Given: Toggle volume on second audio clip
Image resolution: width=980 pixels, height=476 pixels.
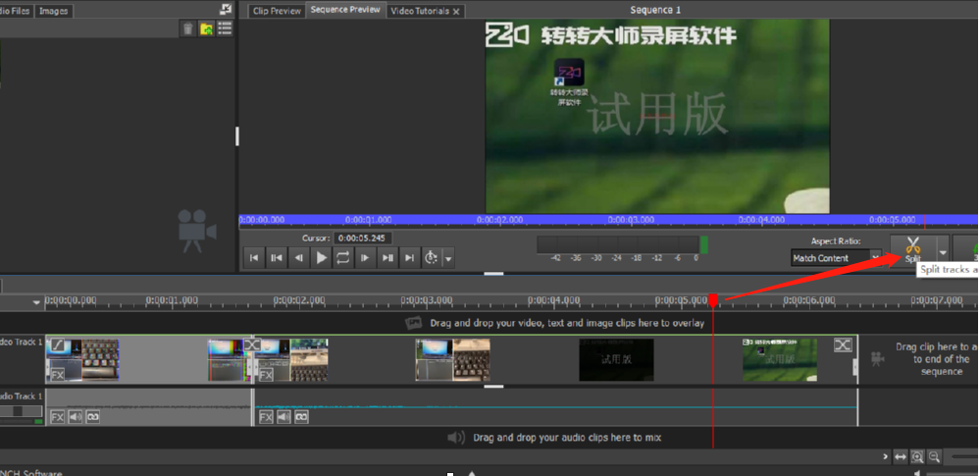Looking at the screenshot, I should 284,416.
